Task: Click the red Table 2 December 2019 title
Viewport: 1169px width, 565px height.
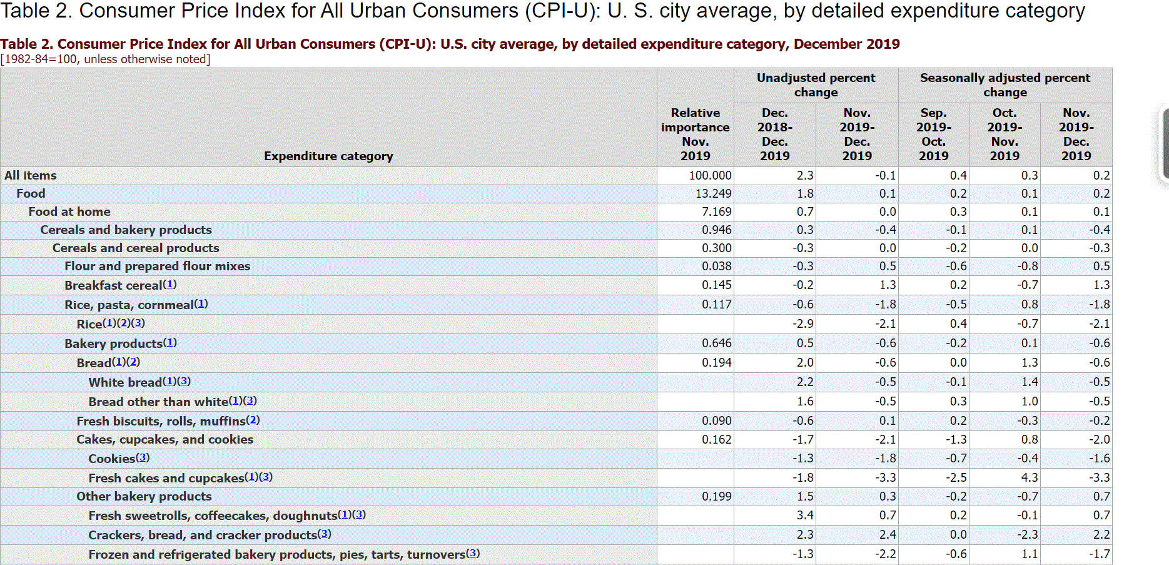Action: pos(450,44)
